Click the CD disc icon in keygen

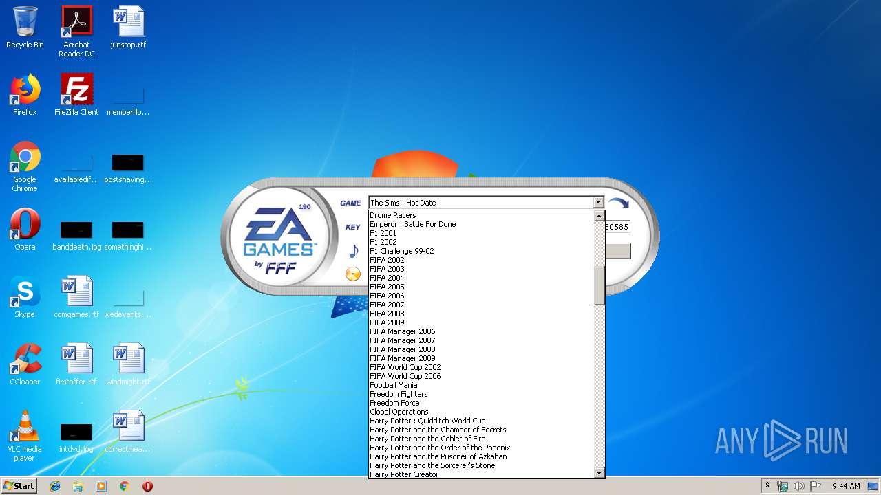(x=353, y=274)
